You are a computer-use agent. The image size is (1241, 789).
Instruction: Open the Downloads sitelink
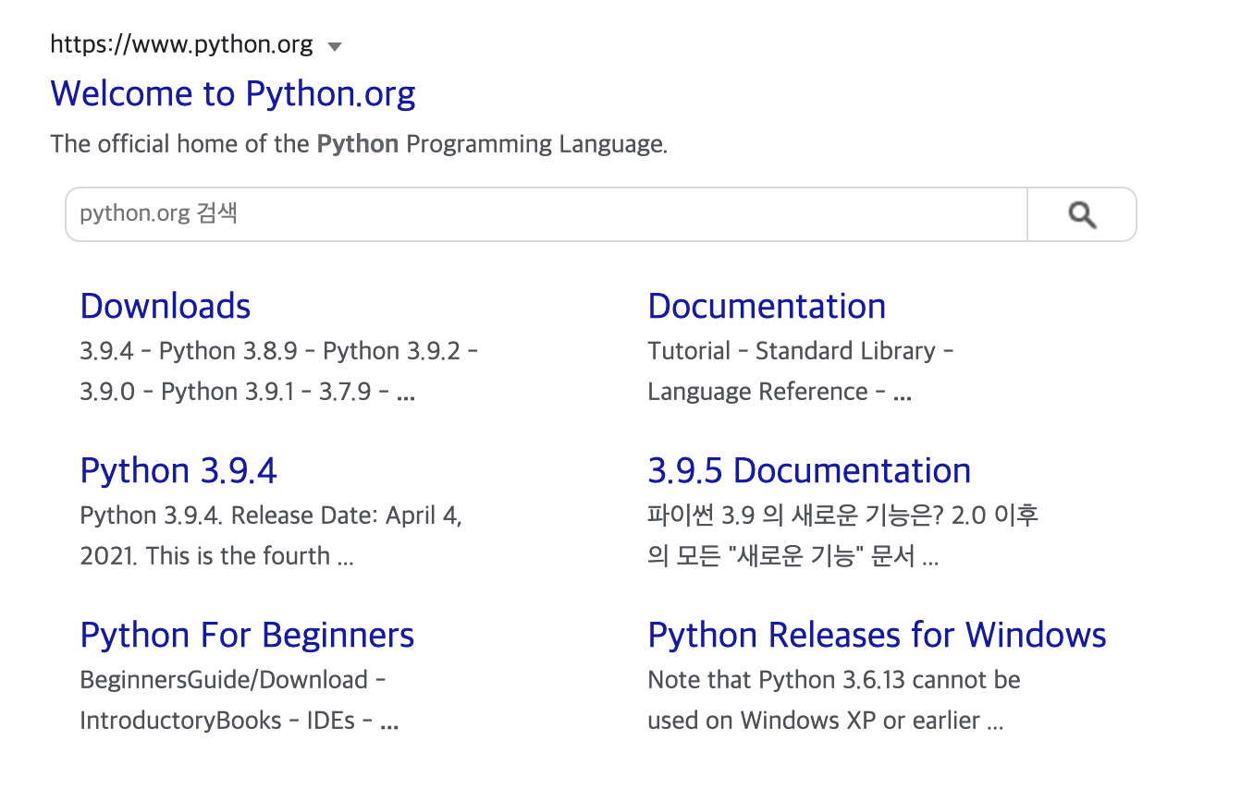pos(166,306)
